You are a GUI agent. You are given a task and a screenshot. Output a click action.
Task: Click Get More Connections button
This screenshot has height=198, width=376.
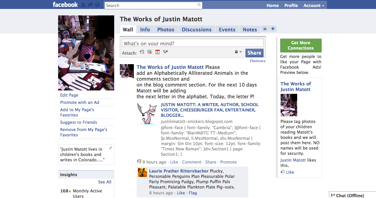point(301,45)
